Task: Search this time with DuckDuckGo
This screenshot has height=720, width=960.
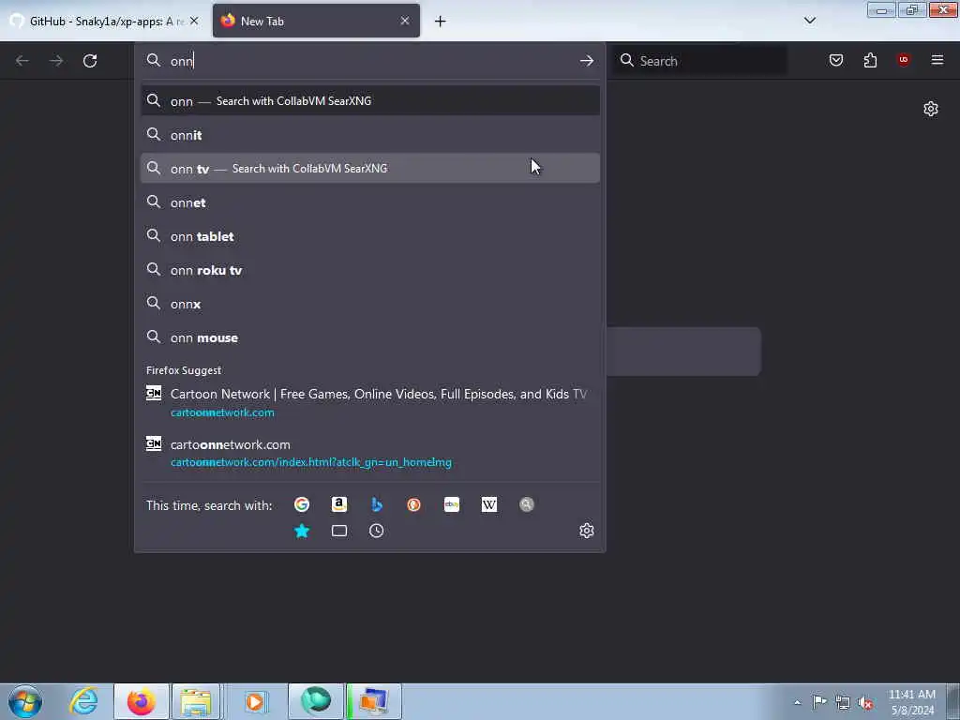Action: 413,504
